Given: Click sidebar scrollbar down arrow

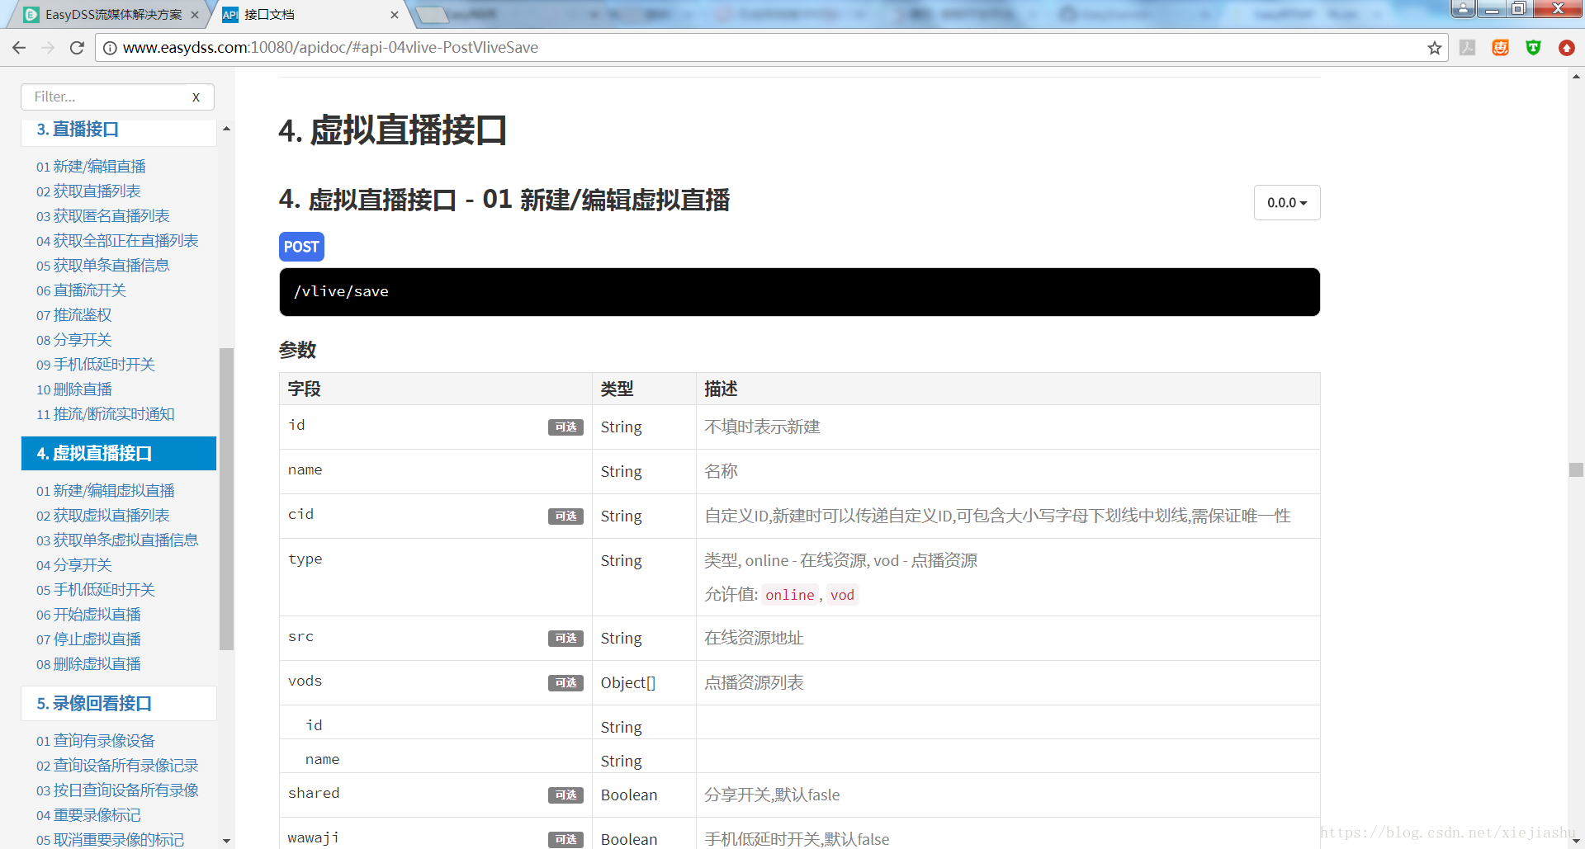Looking at the screenshot, I should click(226, 841).
